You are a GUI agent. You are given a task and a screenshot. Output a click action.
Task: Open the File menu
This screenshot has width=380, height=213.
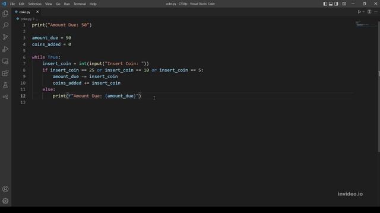[12, 4]
